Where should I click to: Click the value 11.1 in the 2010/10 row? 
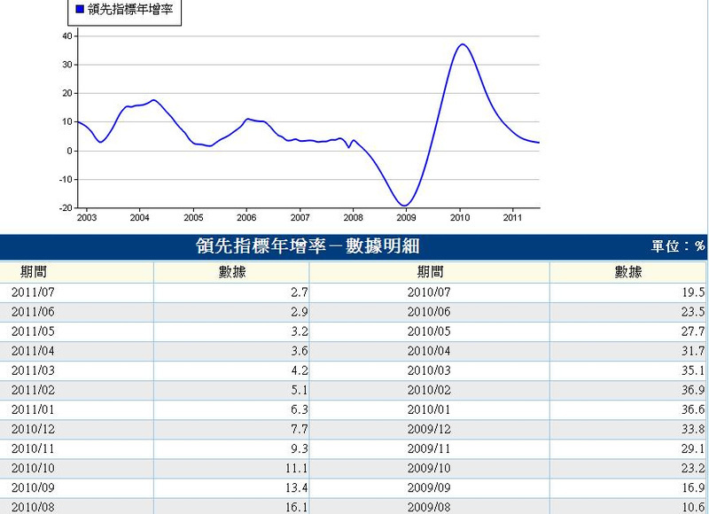[296, 468]
